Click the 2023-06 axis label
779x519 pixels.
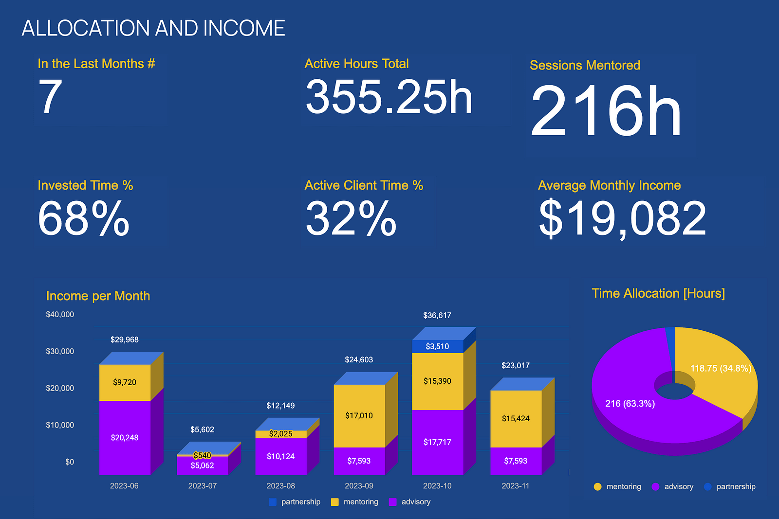click(x=124, y=486)
